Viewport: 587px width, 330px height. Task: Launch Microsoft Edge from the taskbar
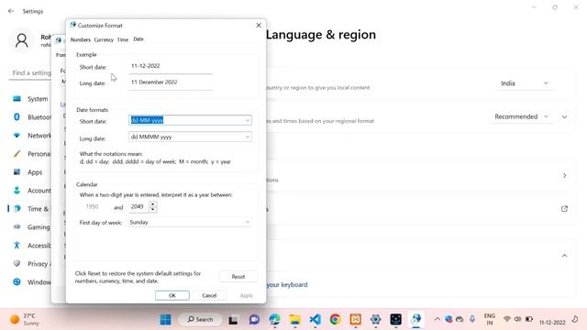click(274, 320)
